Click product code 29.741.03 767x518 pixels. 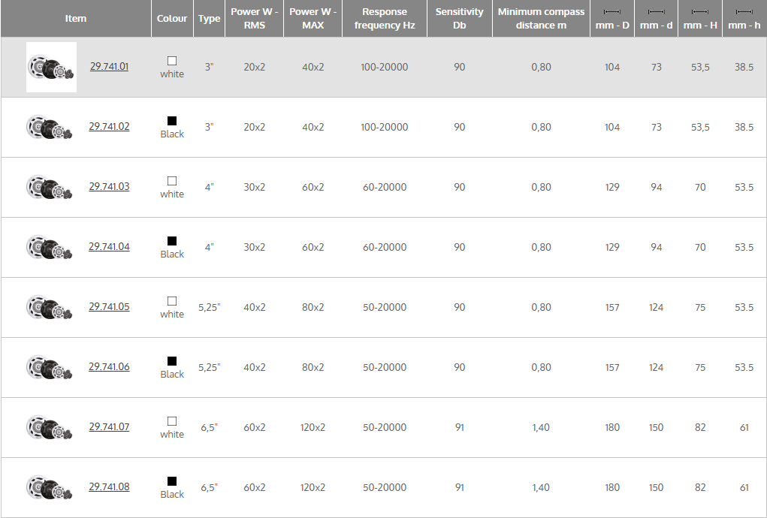tap(109, 187)
